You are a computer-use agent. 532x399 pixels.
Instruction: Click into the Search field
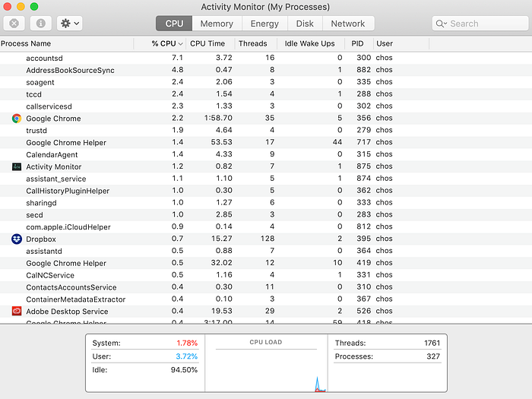pos(480,24)
